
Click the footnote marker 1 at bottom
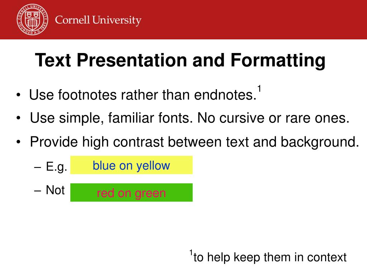191,252
